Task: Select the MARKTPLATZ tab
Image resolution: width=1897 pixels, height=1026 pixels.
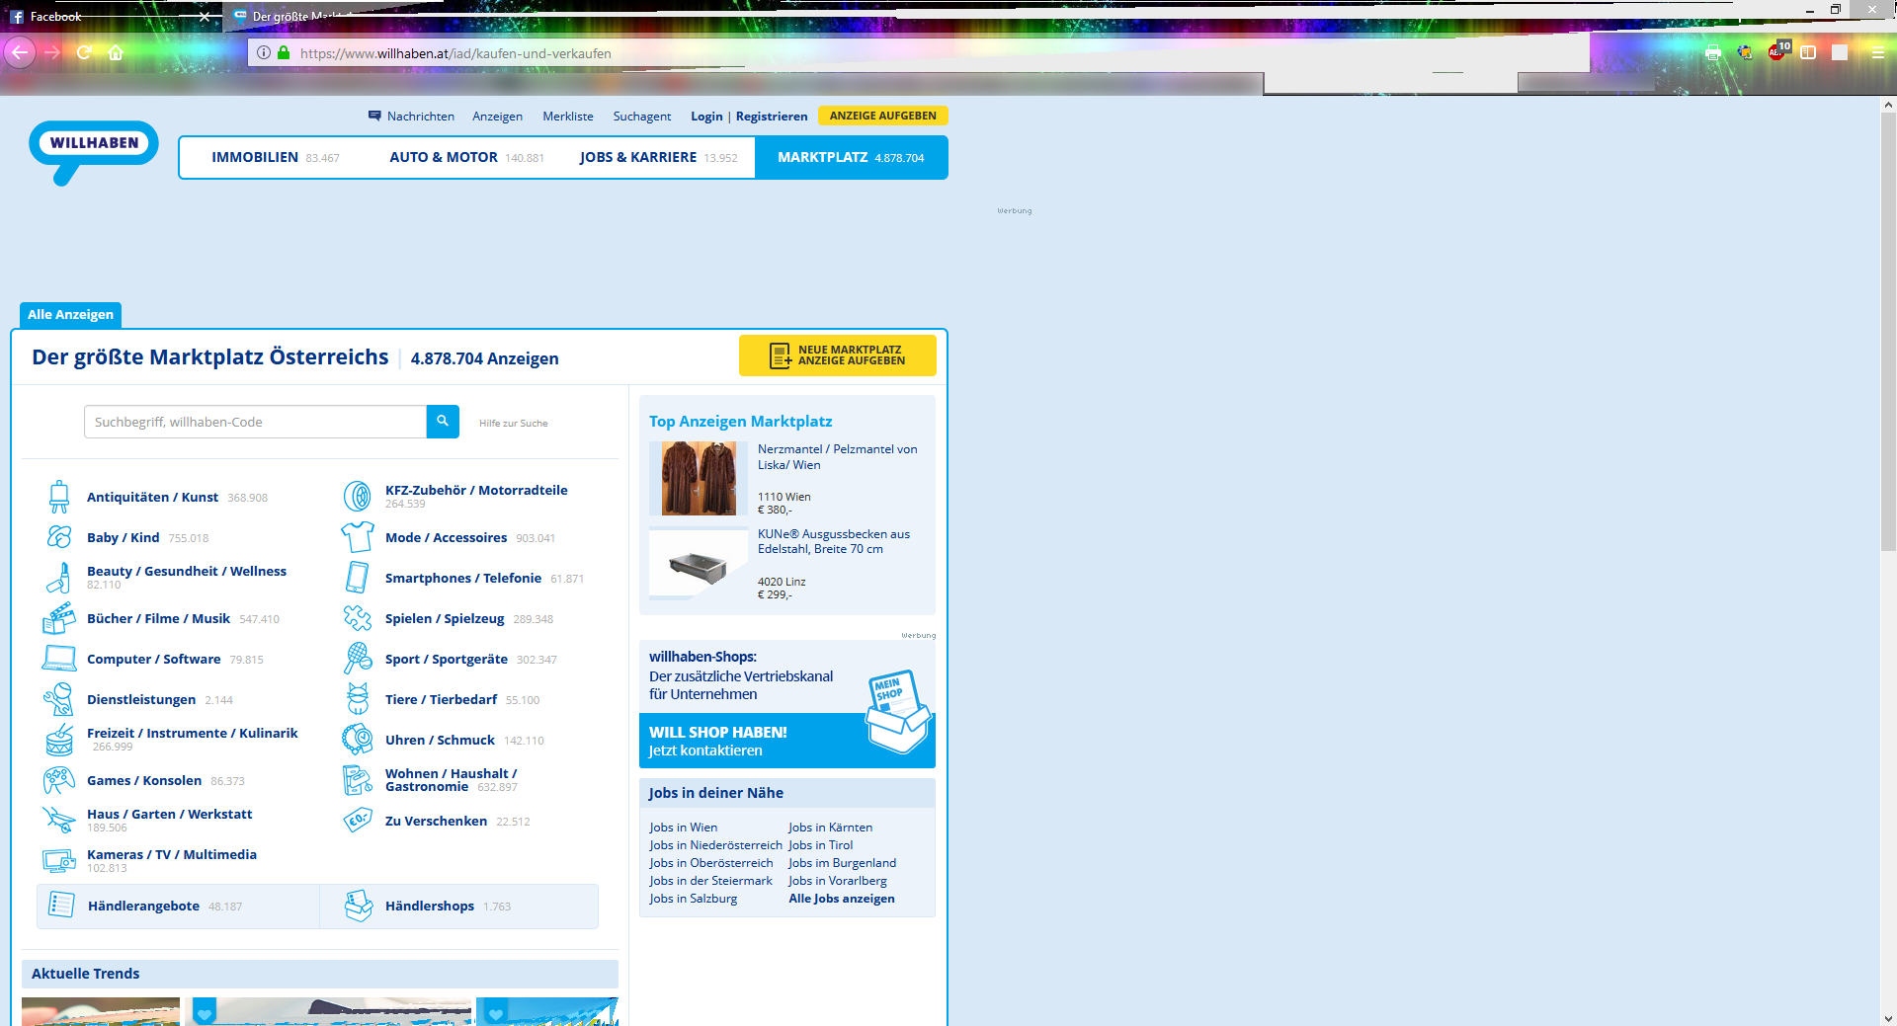Action: [851, 157]
